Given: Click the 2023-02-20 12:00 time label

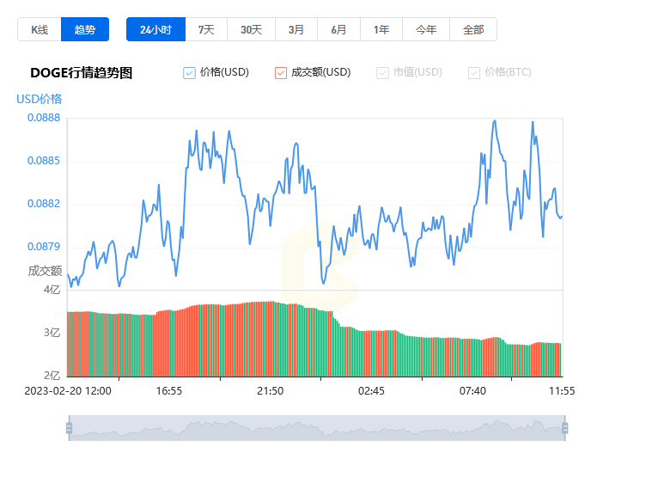Looking at the screenshot, I should tap(68, 391).
